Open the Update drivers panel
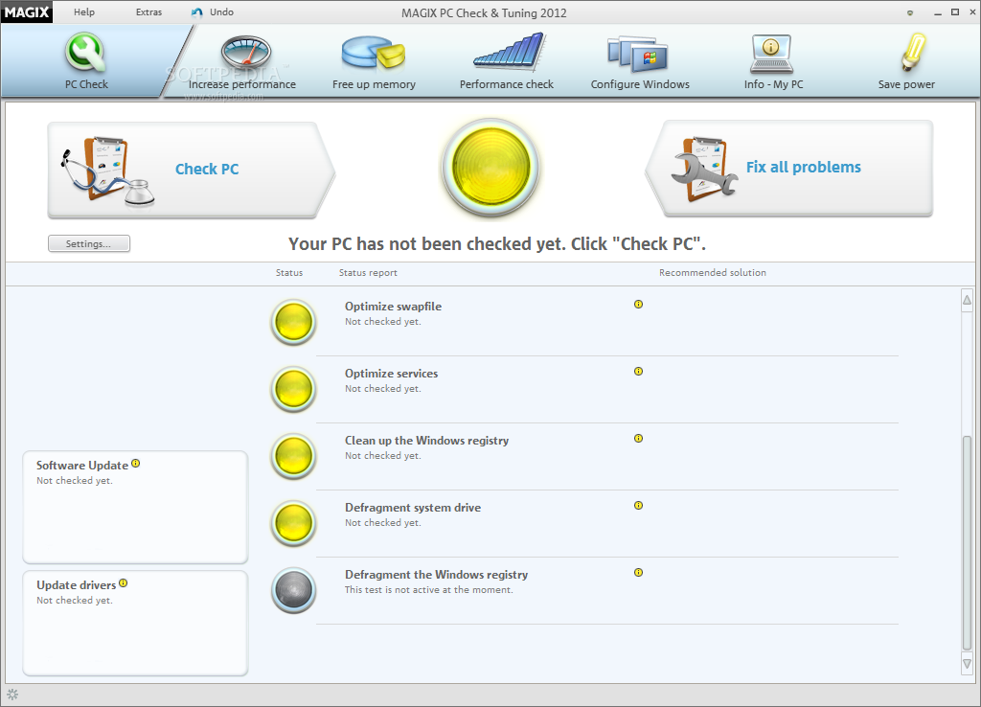 pos(135,623)
